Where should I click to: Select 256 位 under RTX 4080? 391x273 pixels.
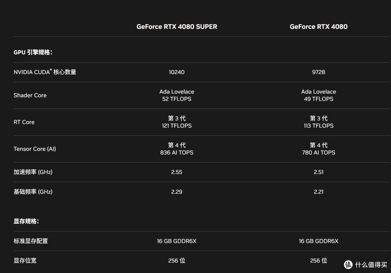coord(319,261)
